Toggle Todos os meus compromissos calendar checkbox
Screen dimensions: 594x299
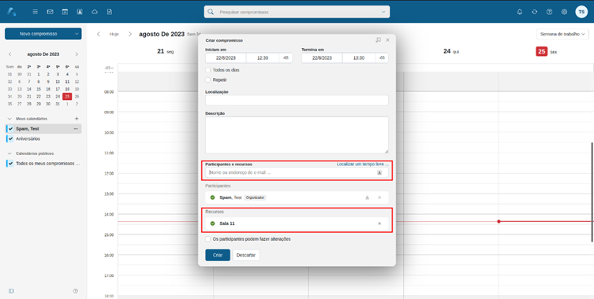tap(10, 164)
